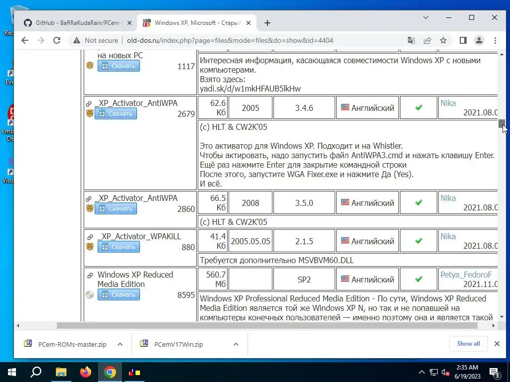The image size is (510, 382).
Task: Click the green checkmark in WPAKiLL row
Action: 418,241
